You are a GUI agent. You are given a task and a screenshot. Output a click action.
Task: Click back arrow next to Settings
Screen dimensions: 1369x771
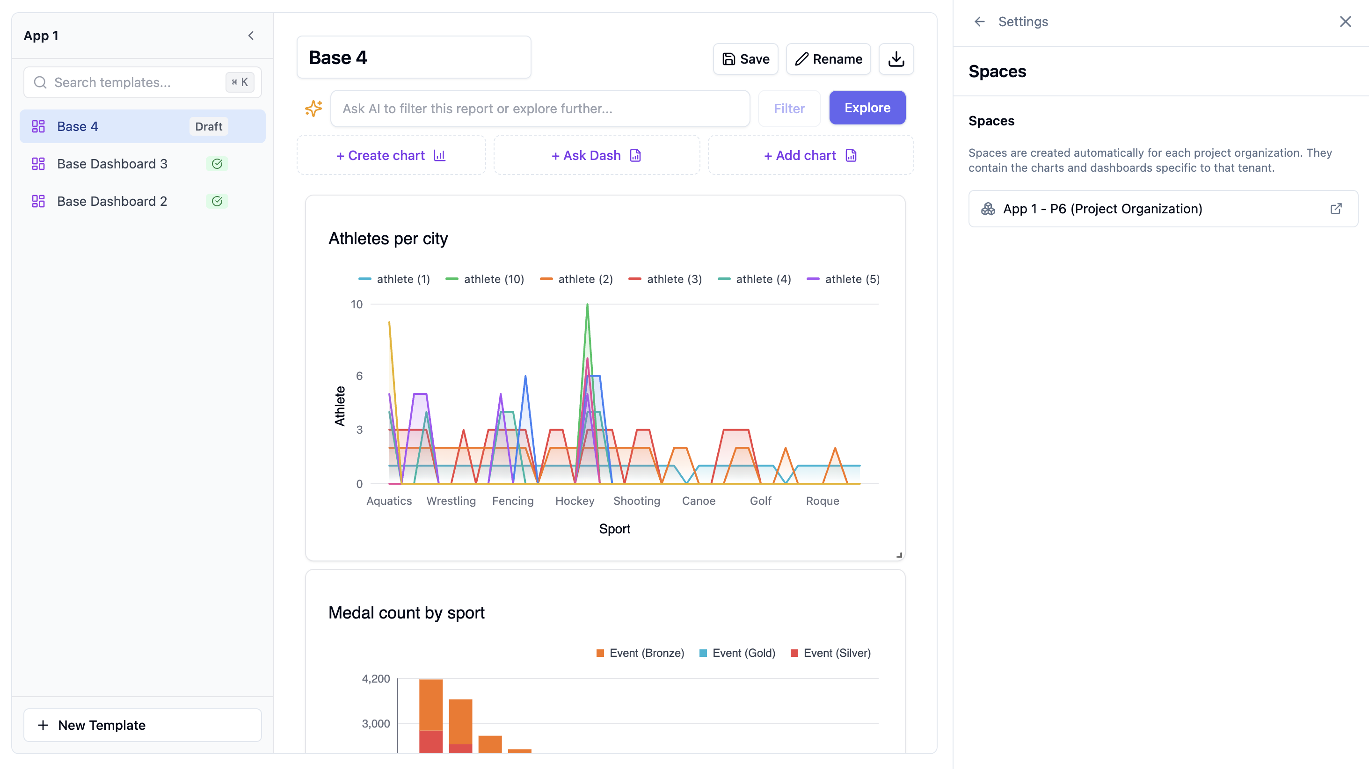979,22
